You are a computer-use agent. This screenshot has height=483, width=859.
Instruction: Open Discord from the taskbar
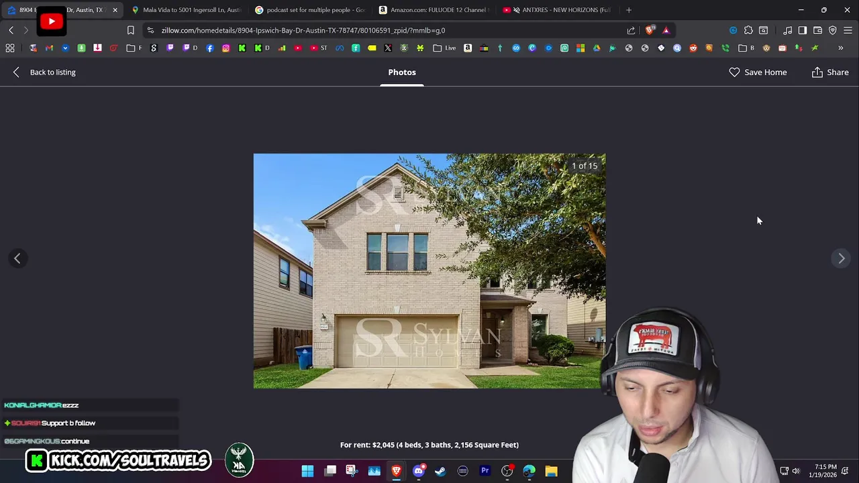pos(418,471)
